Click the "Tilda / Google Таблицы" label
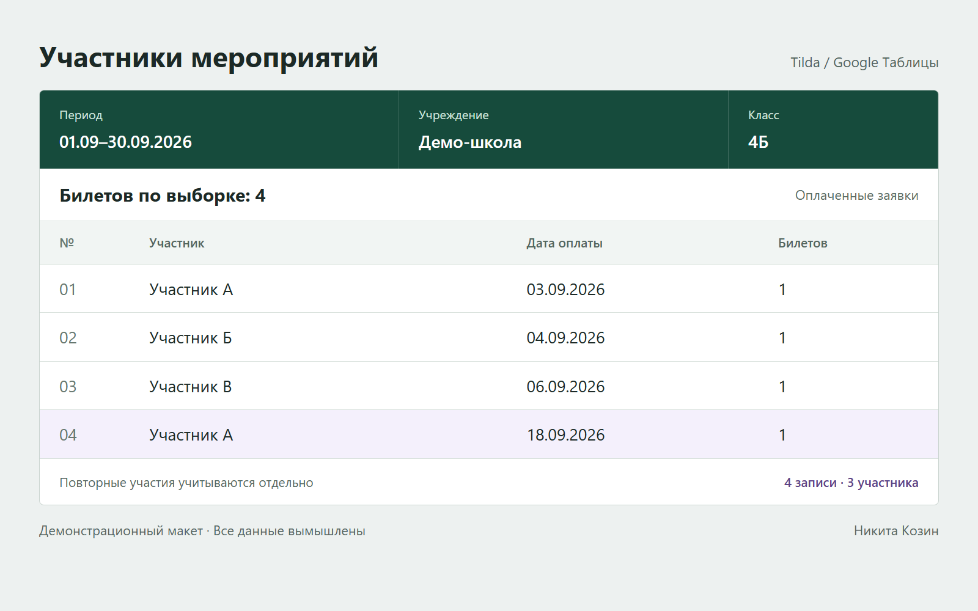The height and width of the screenshot is (611, 978). 864,62
